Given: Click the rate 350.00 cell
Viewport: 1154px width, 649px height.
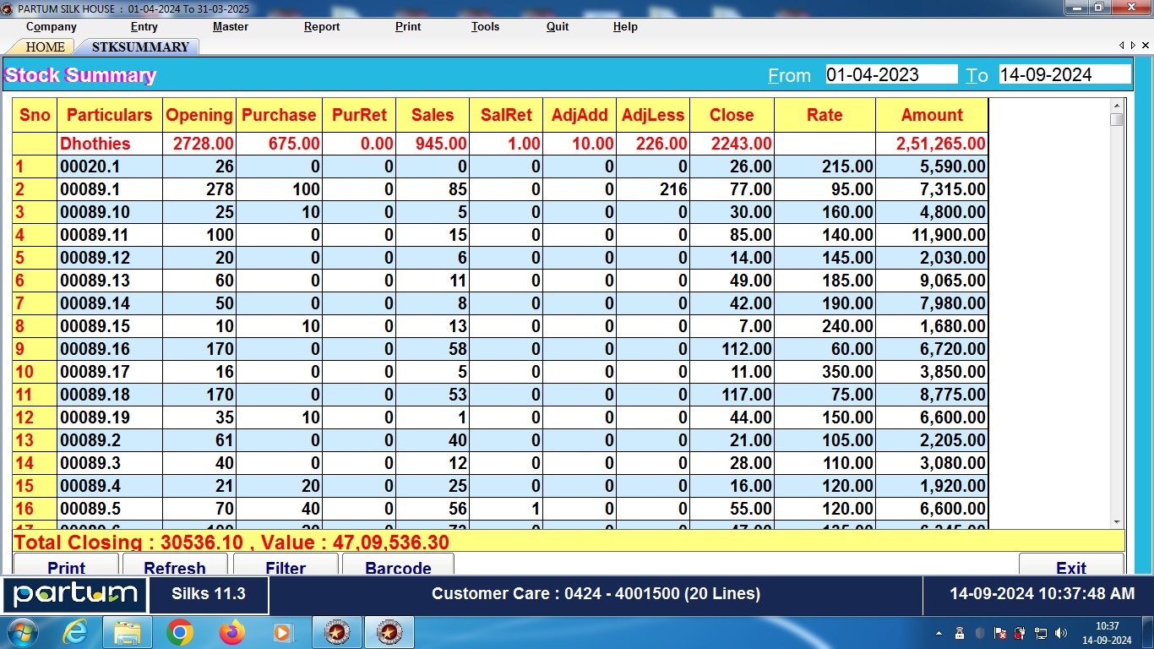Looking at the screenshot, I should pos(825,372).
